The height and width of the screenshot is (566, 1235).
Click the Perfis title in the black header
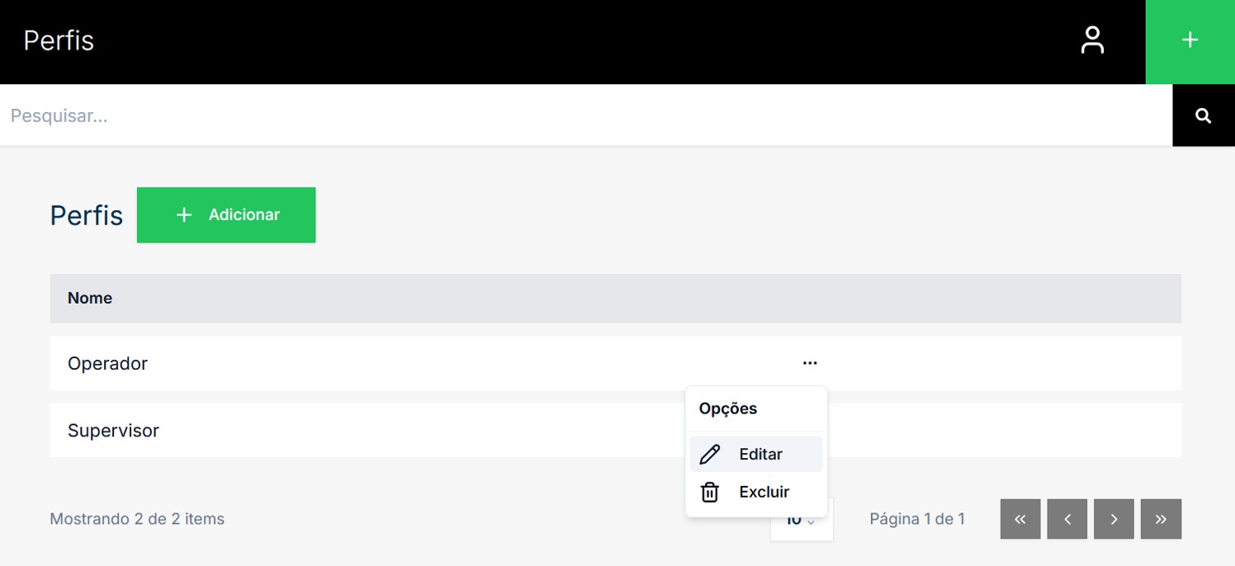pos(59,40)
